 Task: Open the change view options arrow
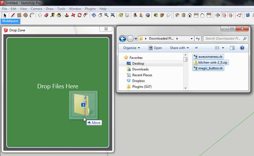pyautogui.click(x=223, y=48)
